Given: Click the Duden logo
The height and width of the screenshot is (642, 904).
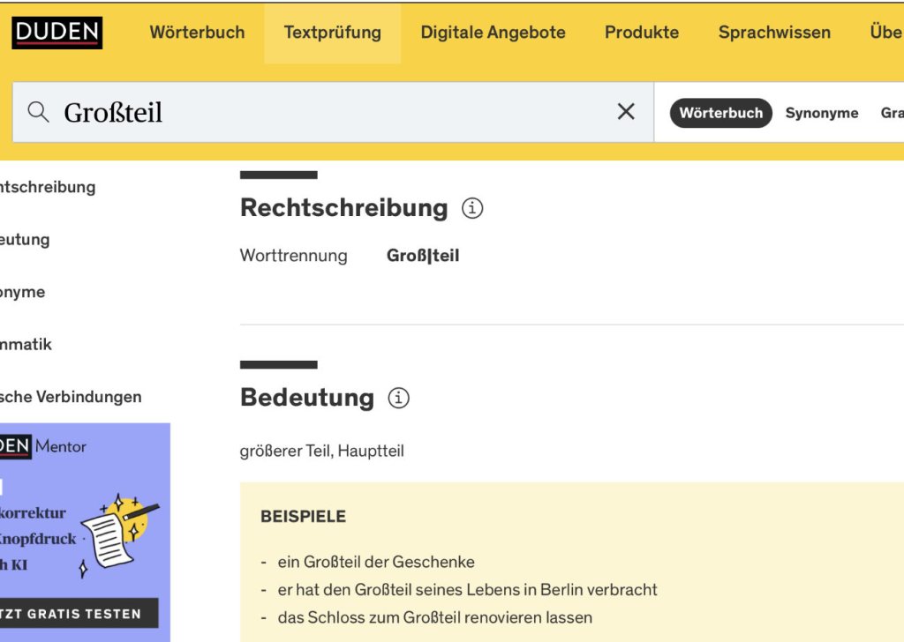Looking at the screenshot, I should coord(57,33).
